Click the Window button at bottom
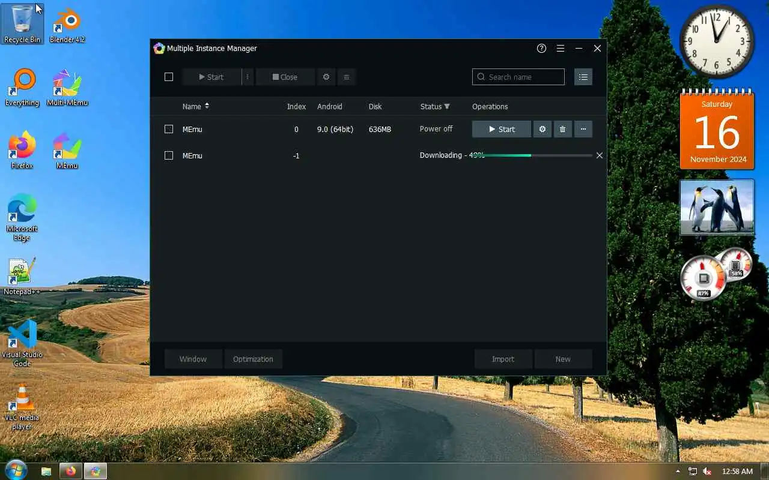769x480 pixels. click(193, 359)
